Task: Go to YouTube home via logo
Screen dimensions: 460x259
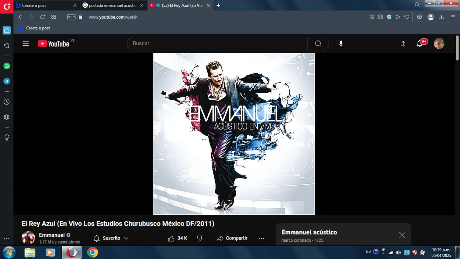Action: pos(54,44)
